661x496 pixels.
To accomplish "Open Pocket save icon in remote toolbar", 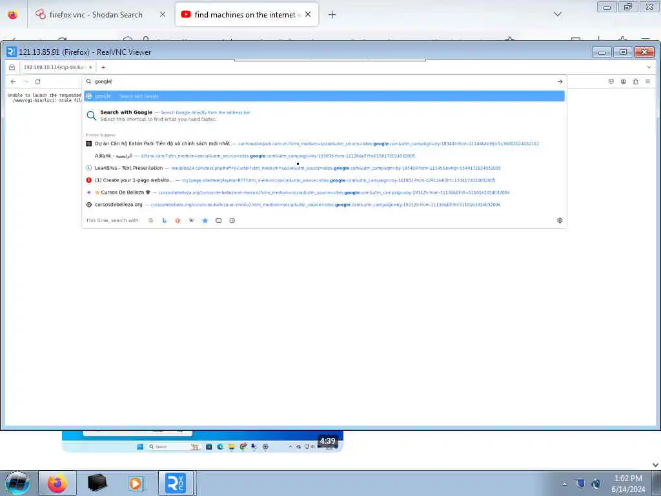I will (611, 81).
